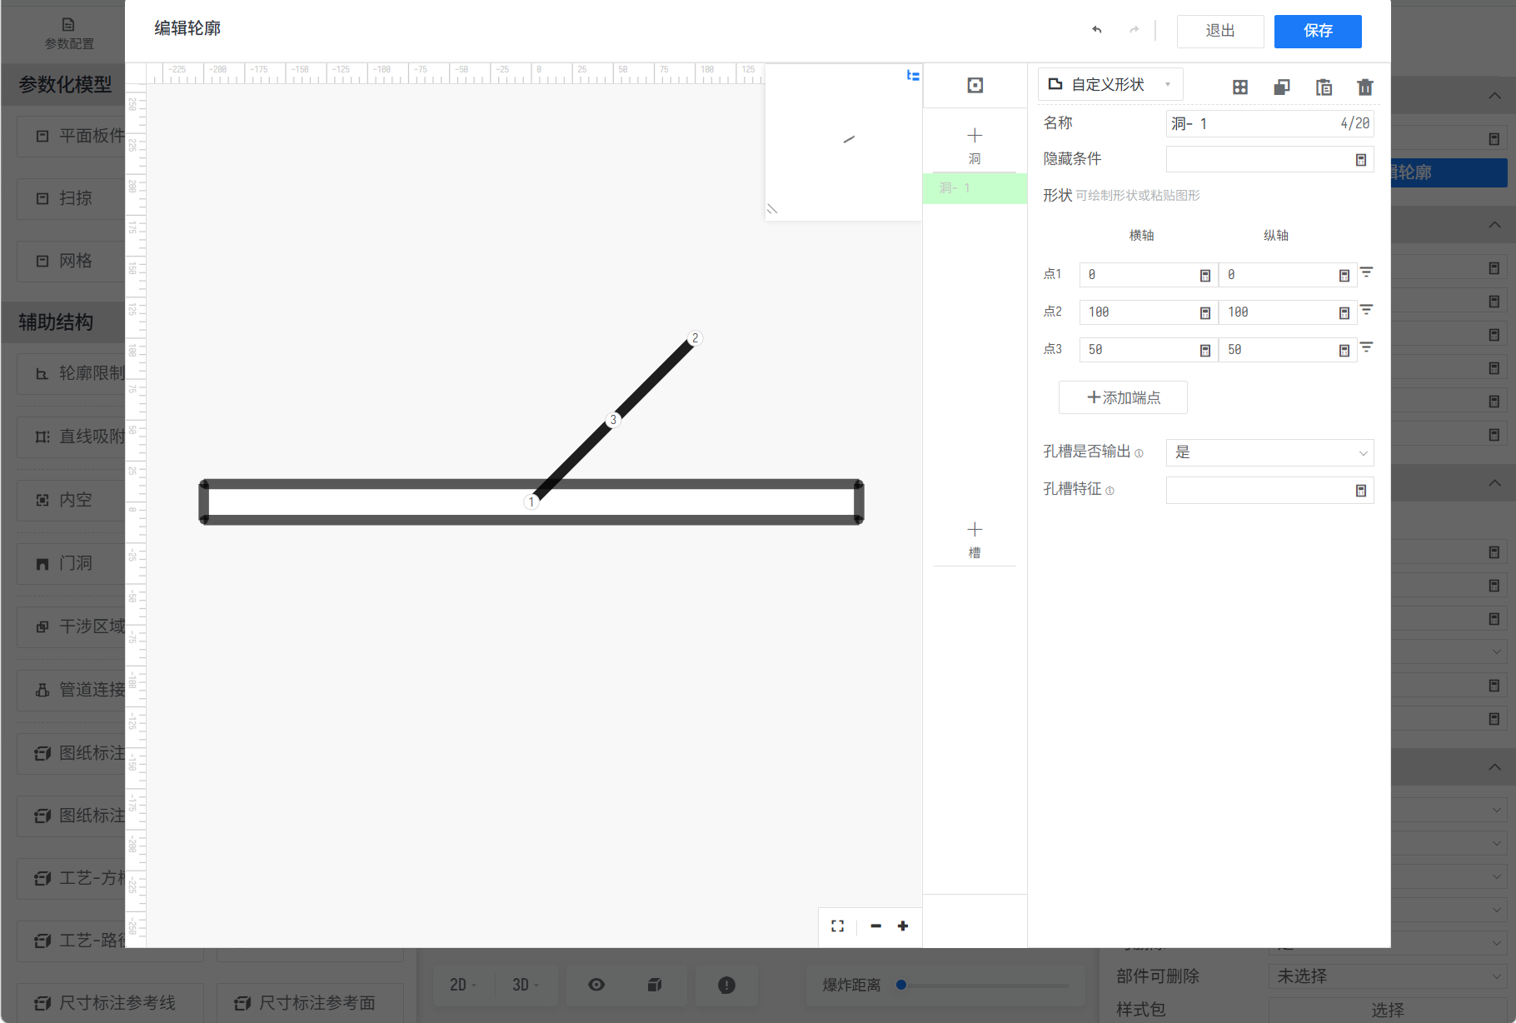Open the formula editor for 孔槽特征
Image resolution: width=1516 pixels, height=1023 pixels.
point(1361,491)
